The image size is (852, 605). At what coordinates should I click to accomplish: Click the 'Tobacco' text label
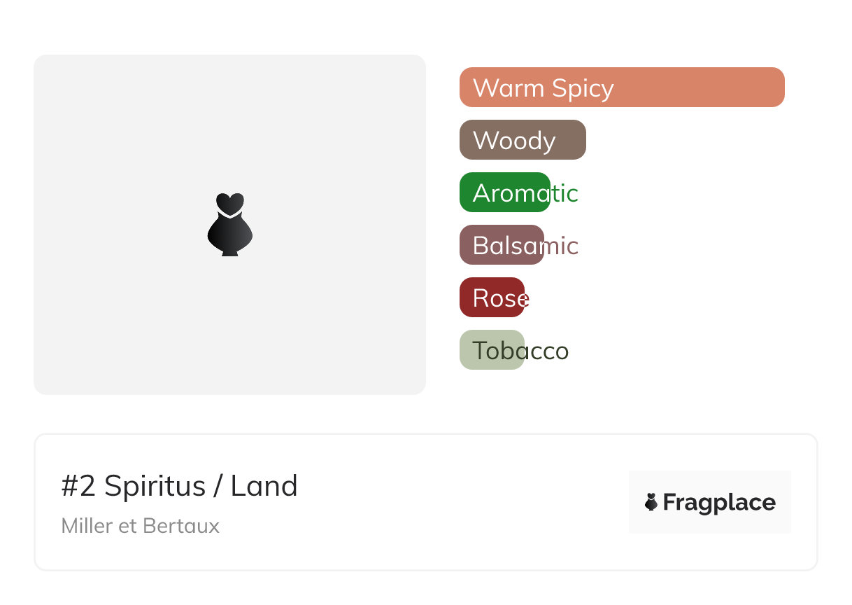[520, 351]
